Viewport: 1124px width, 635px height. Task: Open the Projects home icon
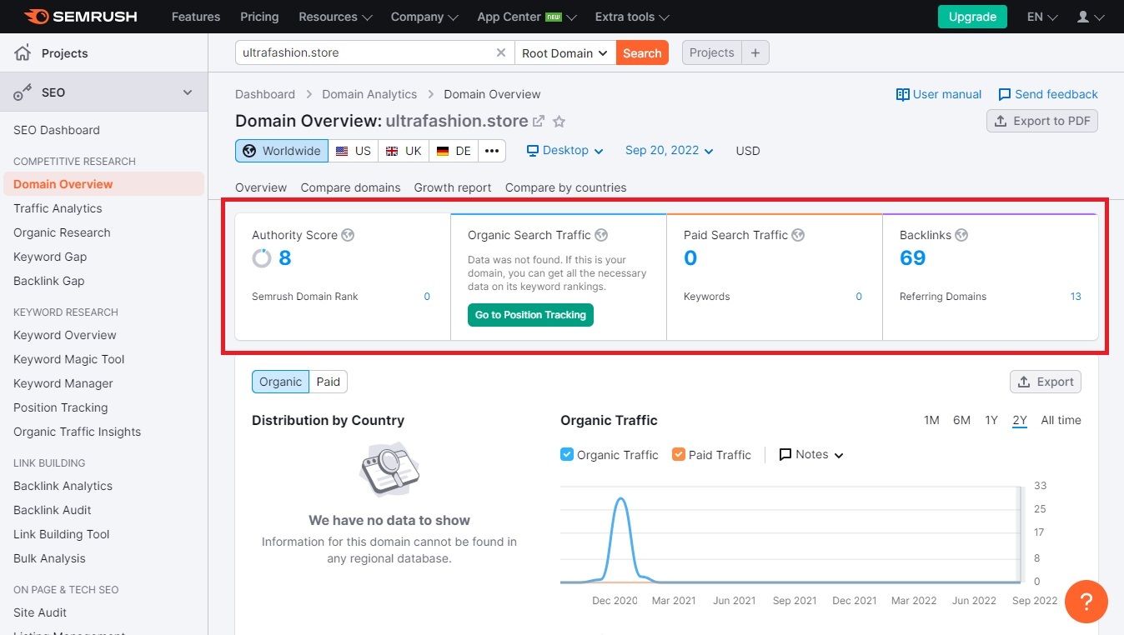[23, 53]
